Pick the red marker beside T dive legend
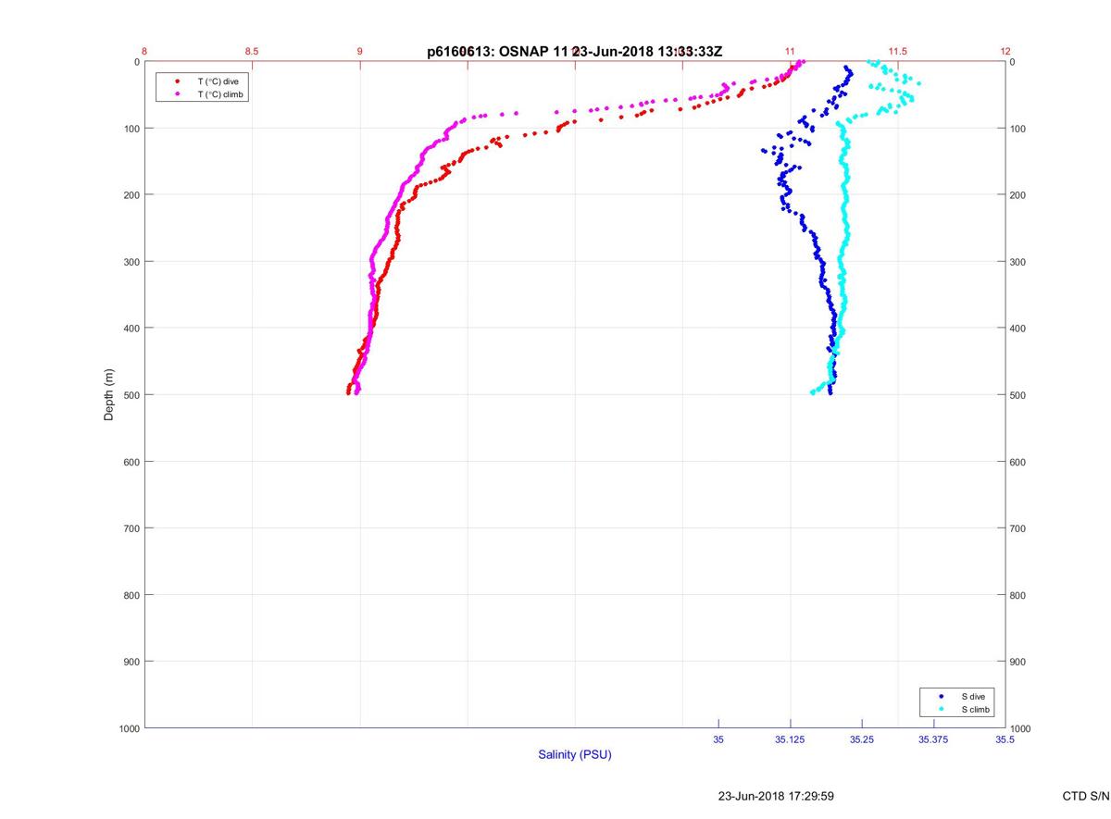 coord(177,81)
